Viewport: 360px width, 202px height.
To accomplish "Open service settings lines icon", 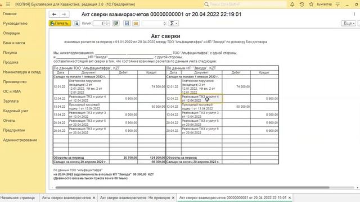I will coord(337,4).
